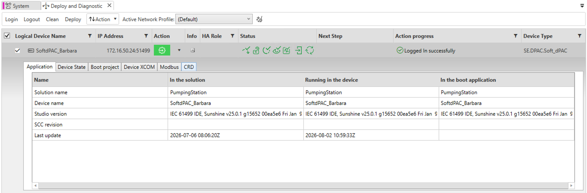Viewport: 587px width, 193px height.
Task: Click the Solution name row label
Action: coord(51,92)
